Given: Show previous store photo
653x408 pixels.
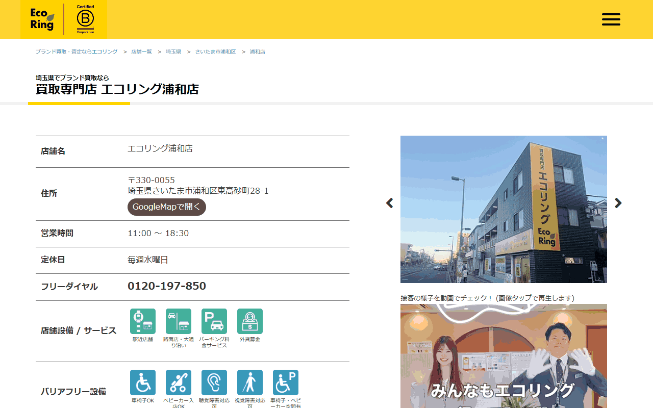Looking at the screenshot, I should coord(389,203).
